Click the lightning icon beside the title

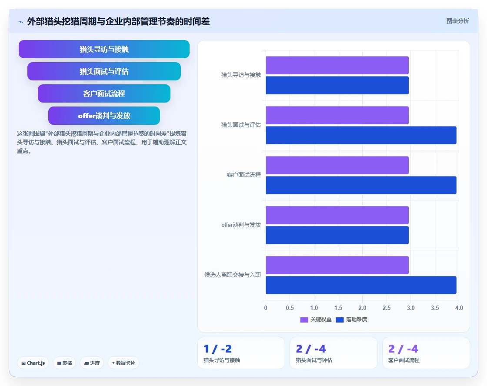21,22
